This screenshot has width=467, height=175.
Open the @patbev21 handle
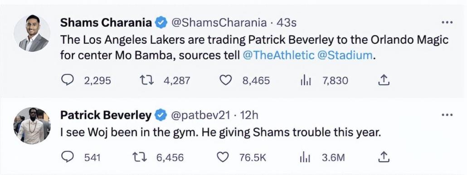(199, 116)
